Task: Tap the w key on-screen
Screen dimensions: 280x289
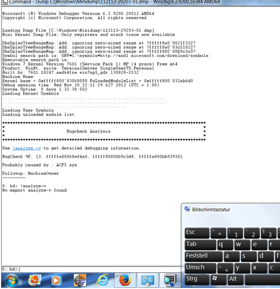Action: click(x=242, y=245)
